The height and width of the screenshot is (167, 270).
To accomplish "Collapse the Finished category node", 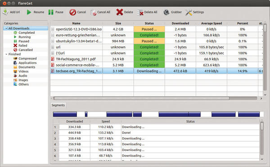I will click(6, 54).
